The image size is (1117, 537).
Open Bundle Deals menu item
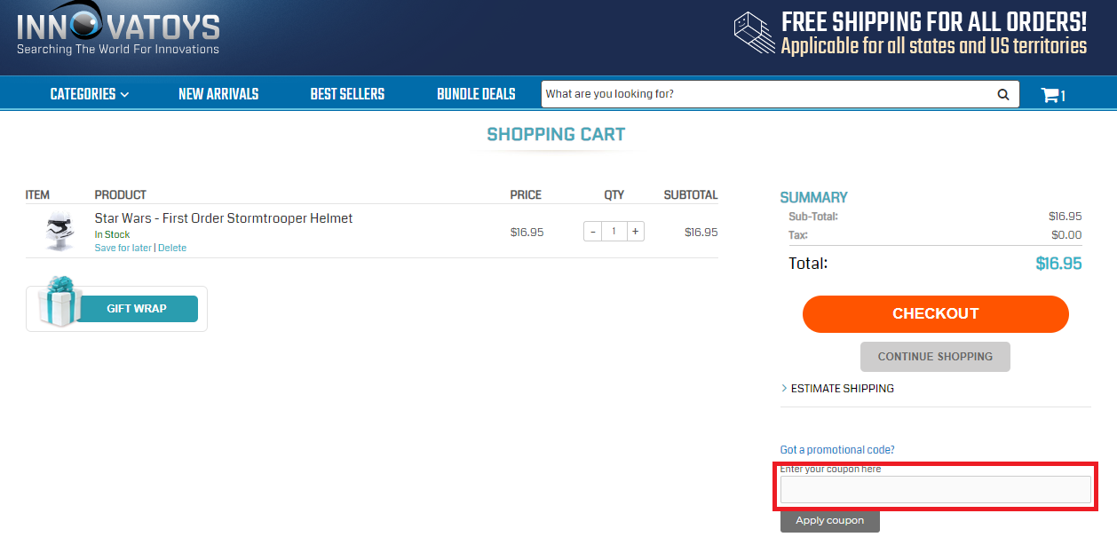(476, 94)
